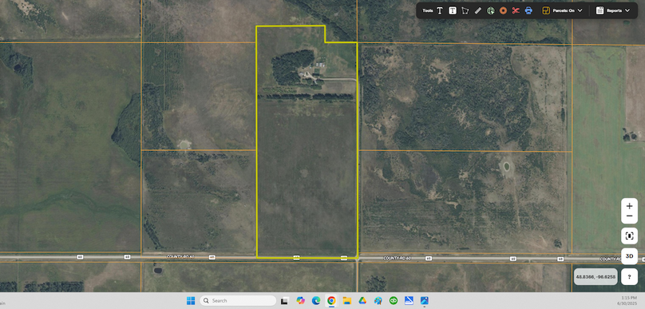
Task: Zoom in with the plus button
Action: point(629,206)
